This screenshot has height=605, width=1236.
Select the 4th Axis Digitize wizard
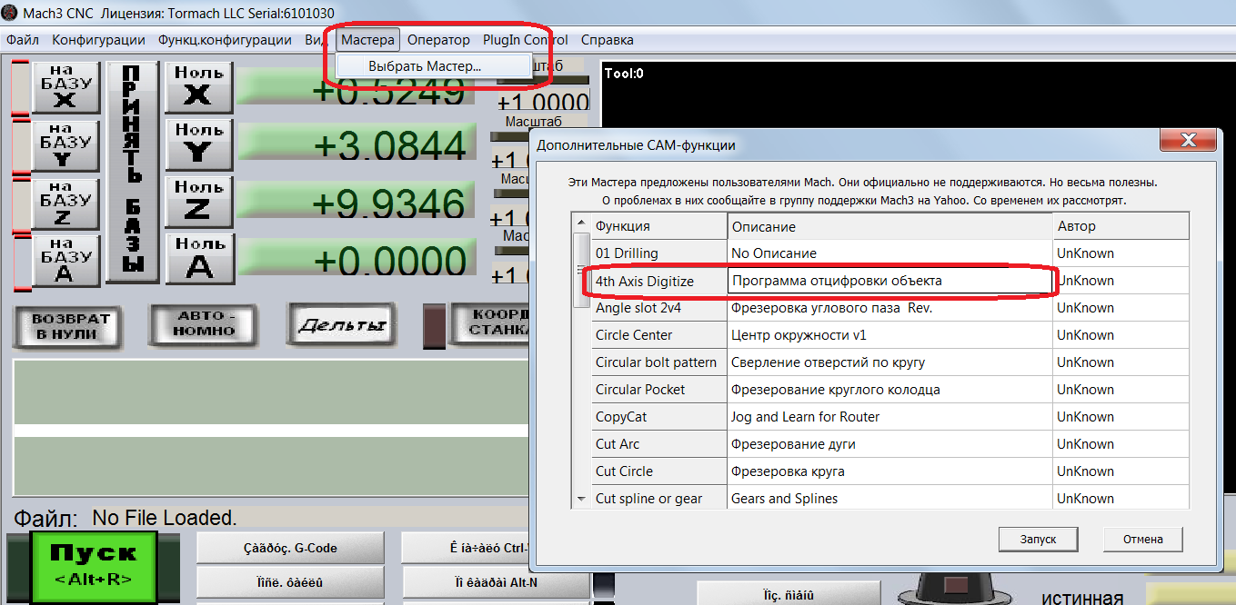coord(659,281)
